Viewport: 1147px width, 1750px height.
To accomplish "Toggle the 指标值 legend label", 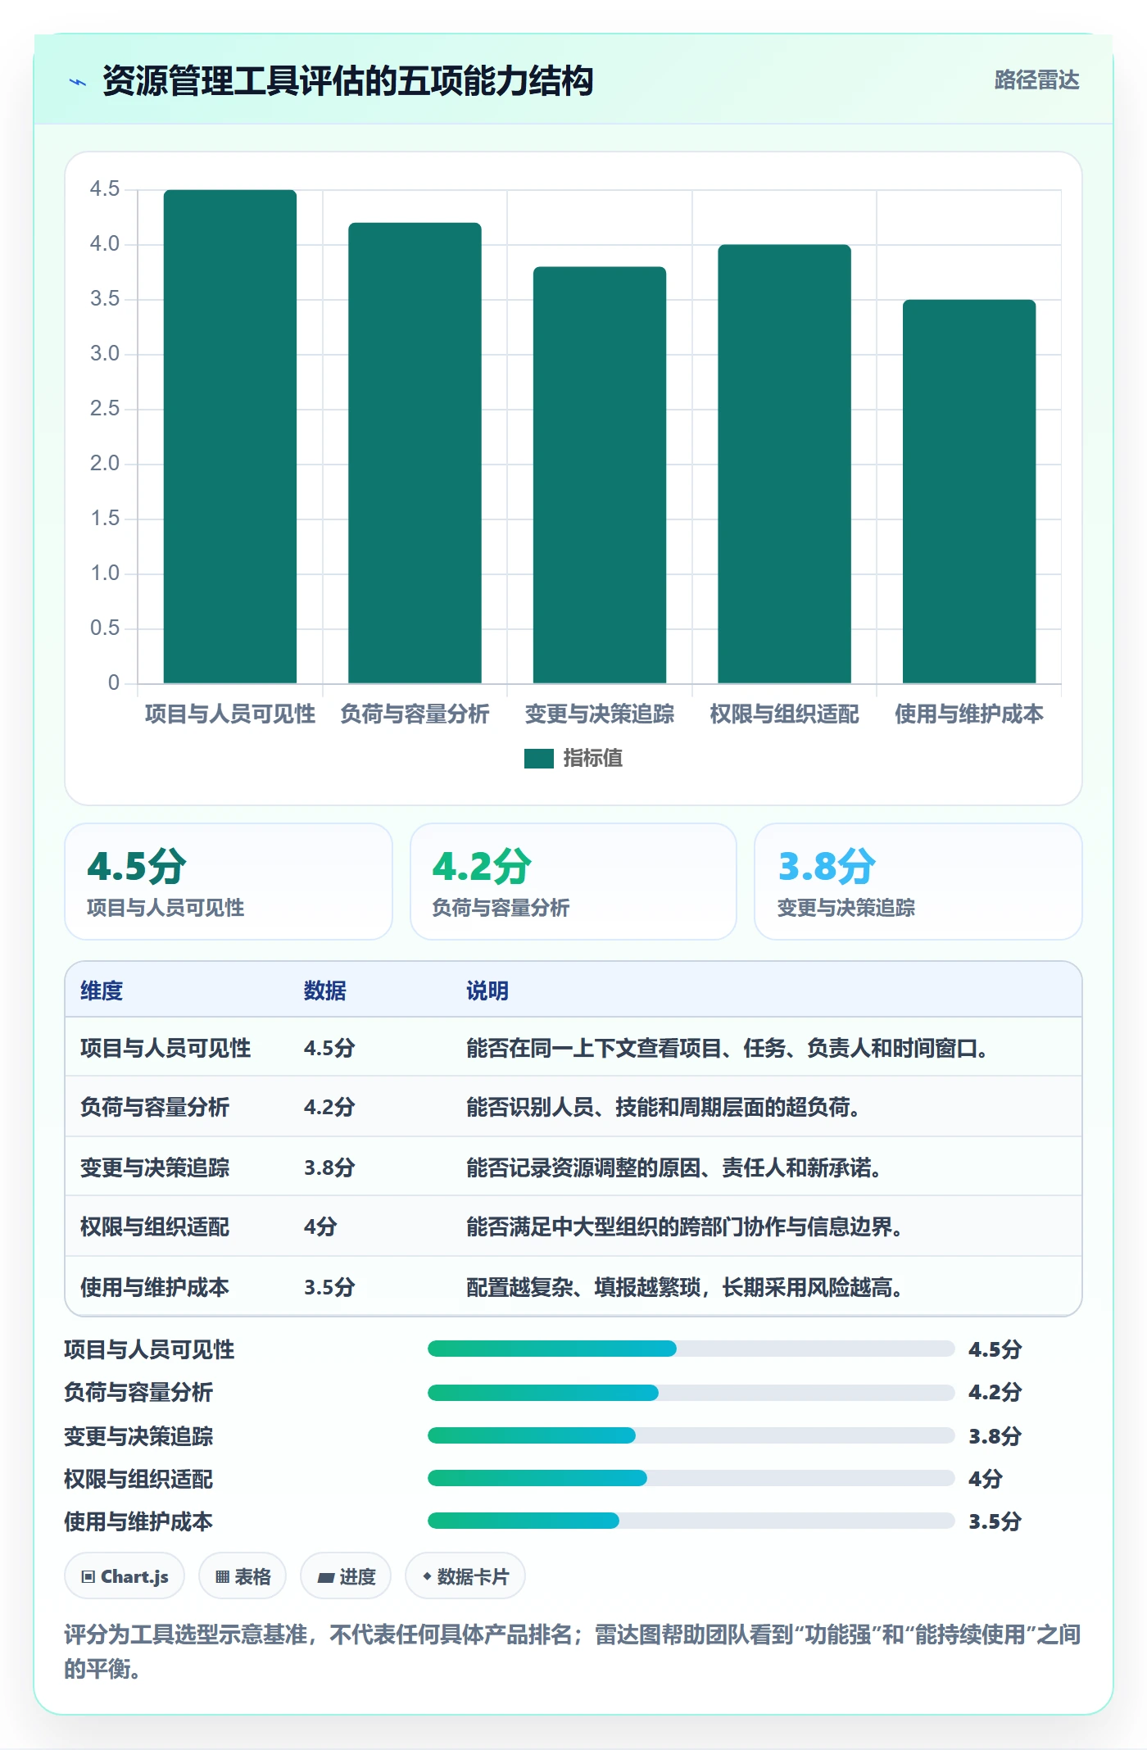I will 592,759.
